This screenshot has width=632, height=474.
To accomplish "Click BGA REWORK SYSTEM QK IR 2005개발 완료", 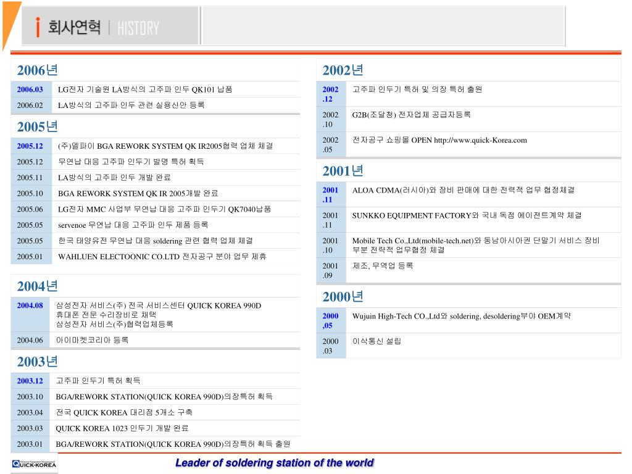I will (138, 193).
